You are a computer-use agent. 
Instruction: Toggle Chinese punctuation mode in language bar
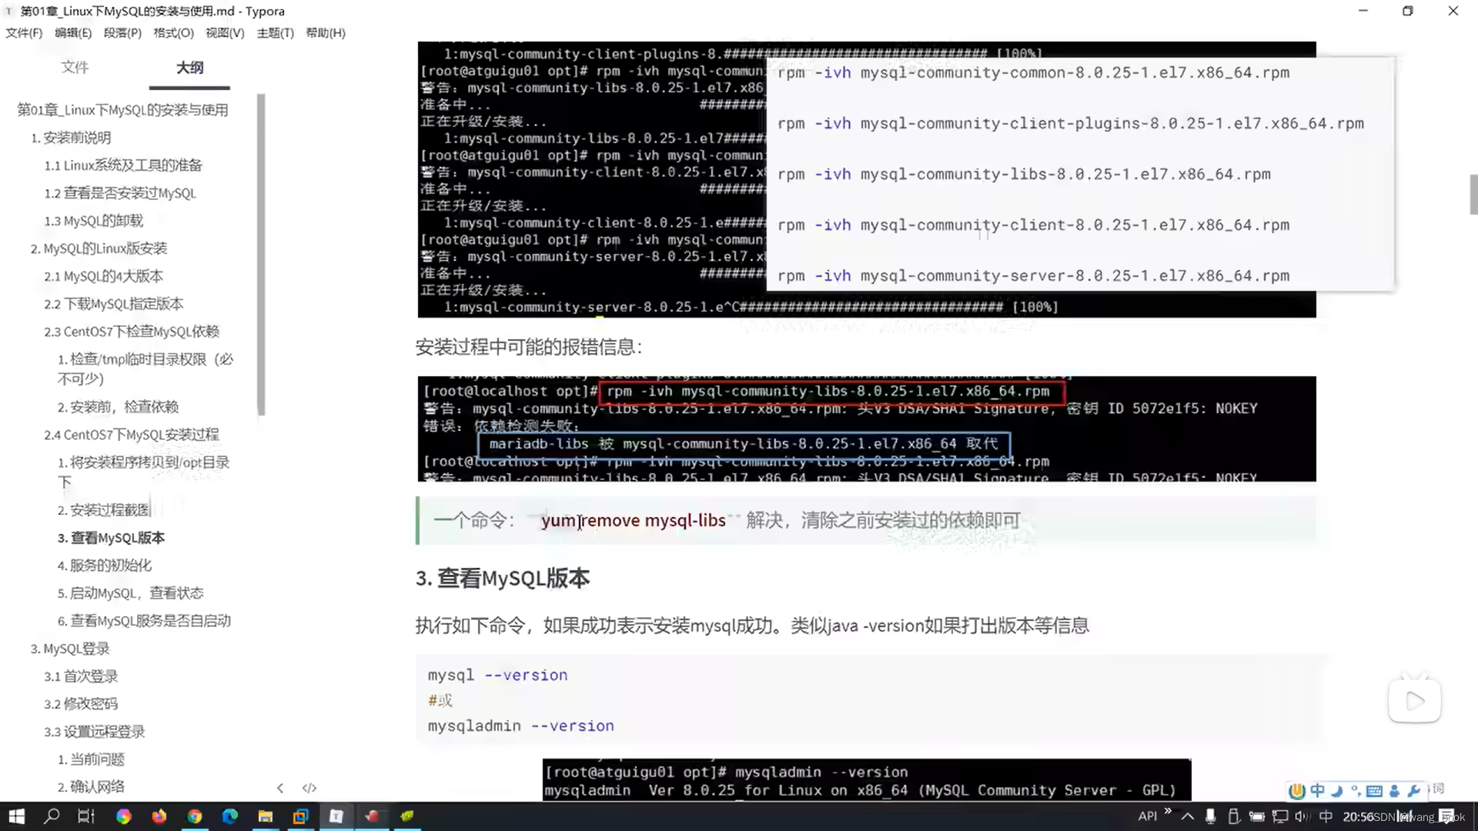[1356, 791]
